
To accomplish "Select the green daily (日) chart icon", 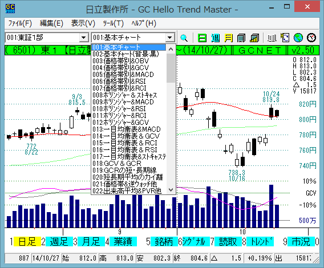I will [202, 38].
